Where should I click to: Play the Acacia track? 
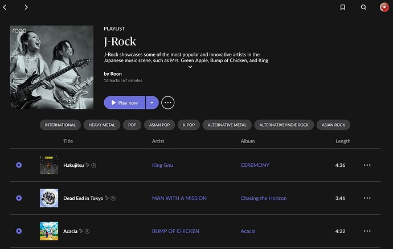pyautogui.click(x=19, y=231)
